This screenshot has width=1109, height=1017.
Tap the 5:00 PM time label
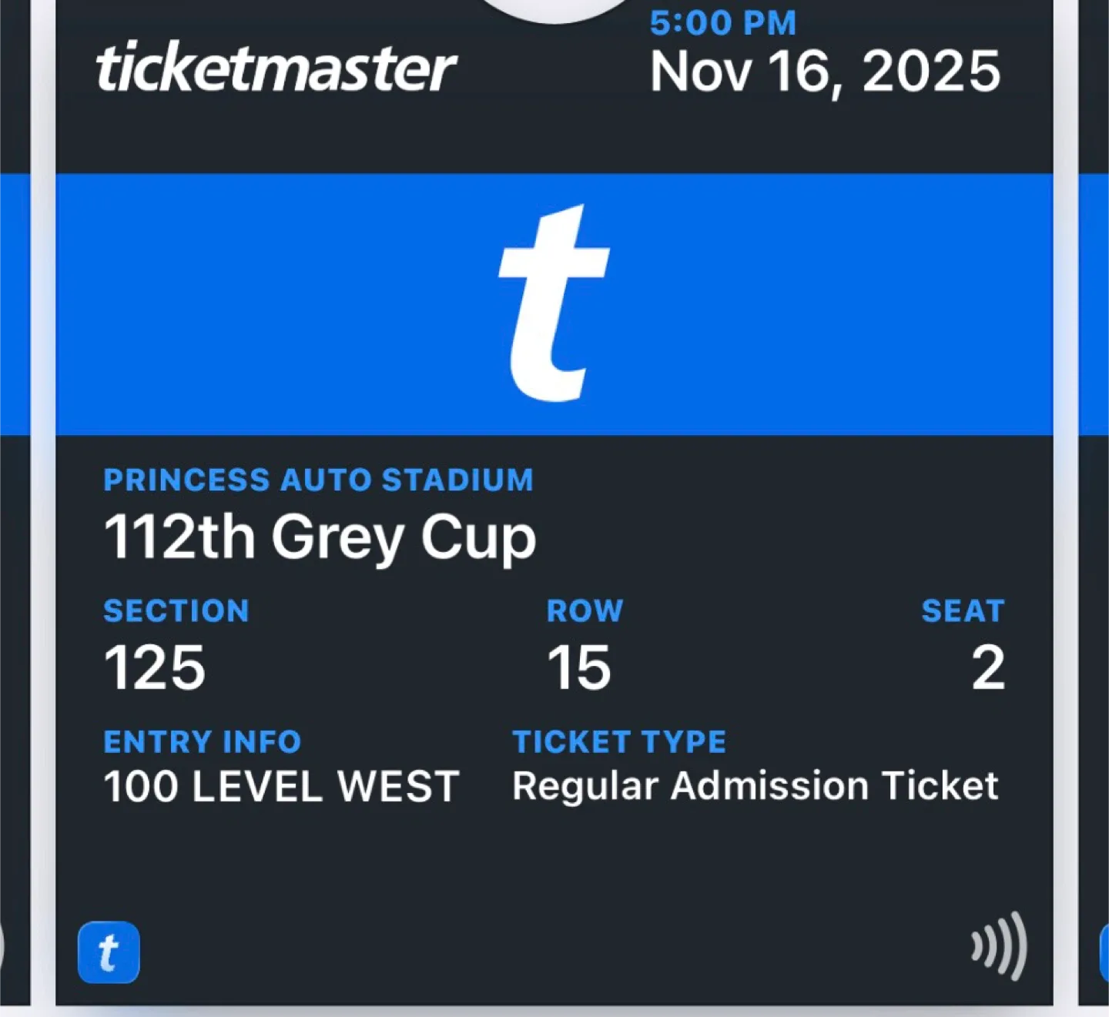pyautogui.click(x=722, y=23)
